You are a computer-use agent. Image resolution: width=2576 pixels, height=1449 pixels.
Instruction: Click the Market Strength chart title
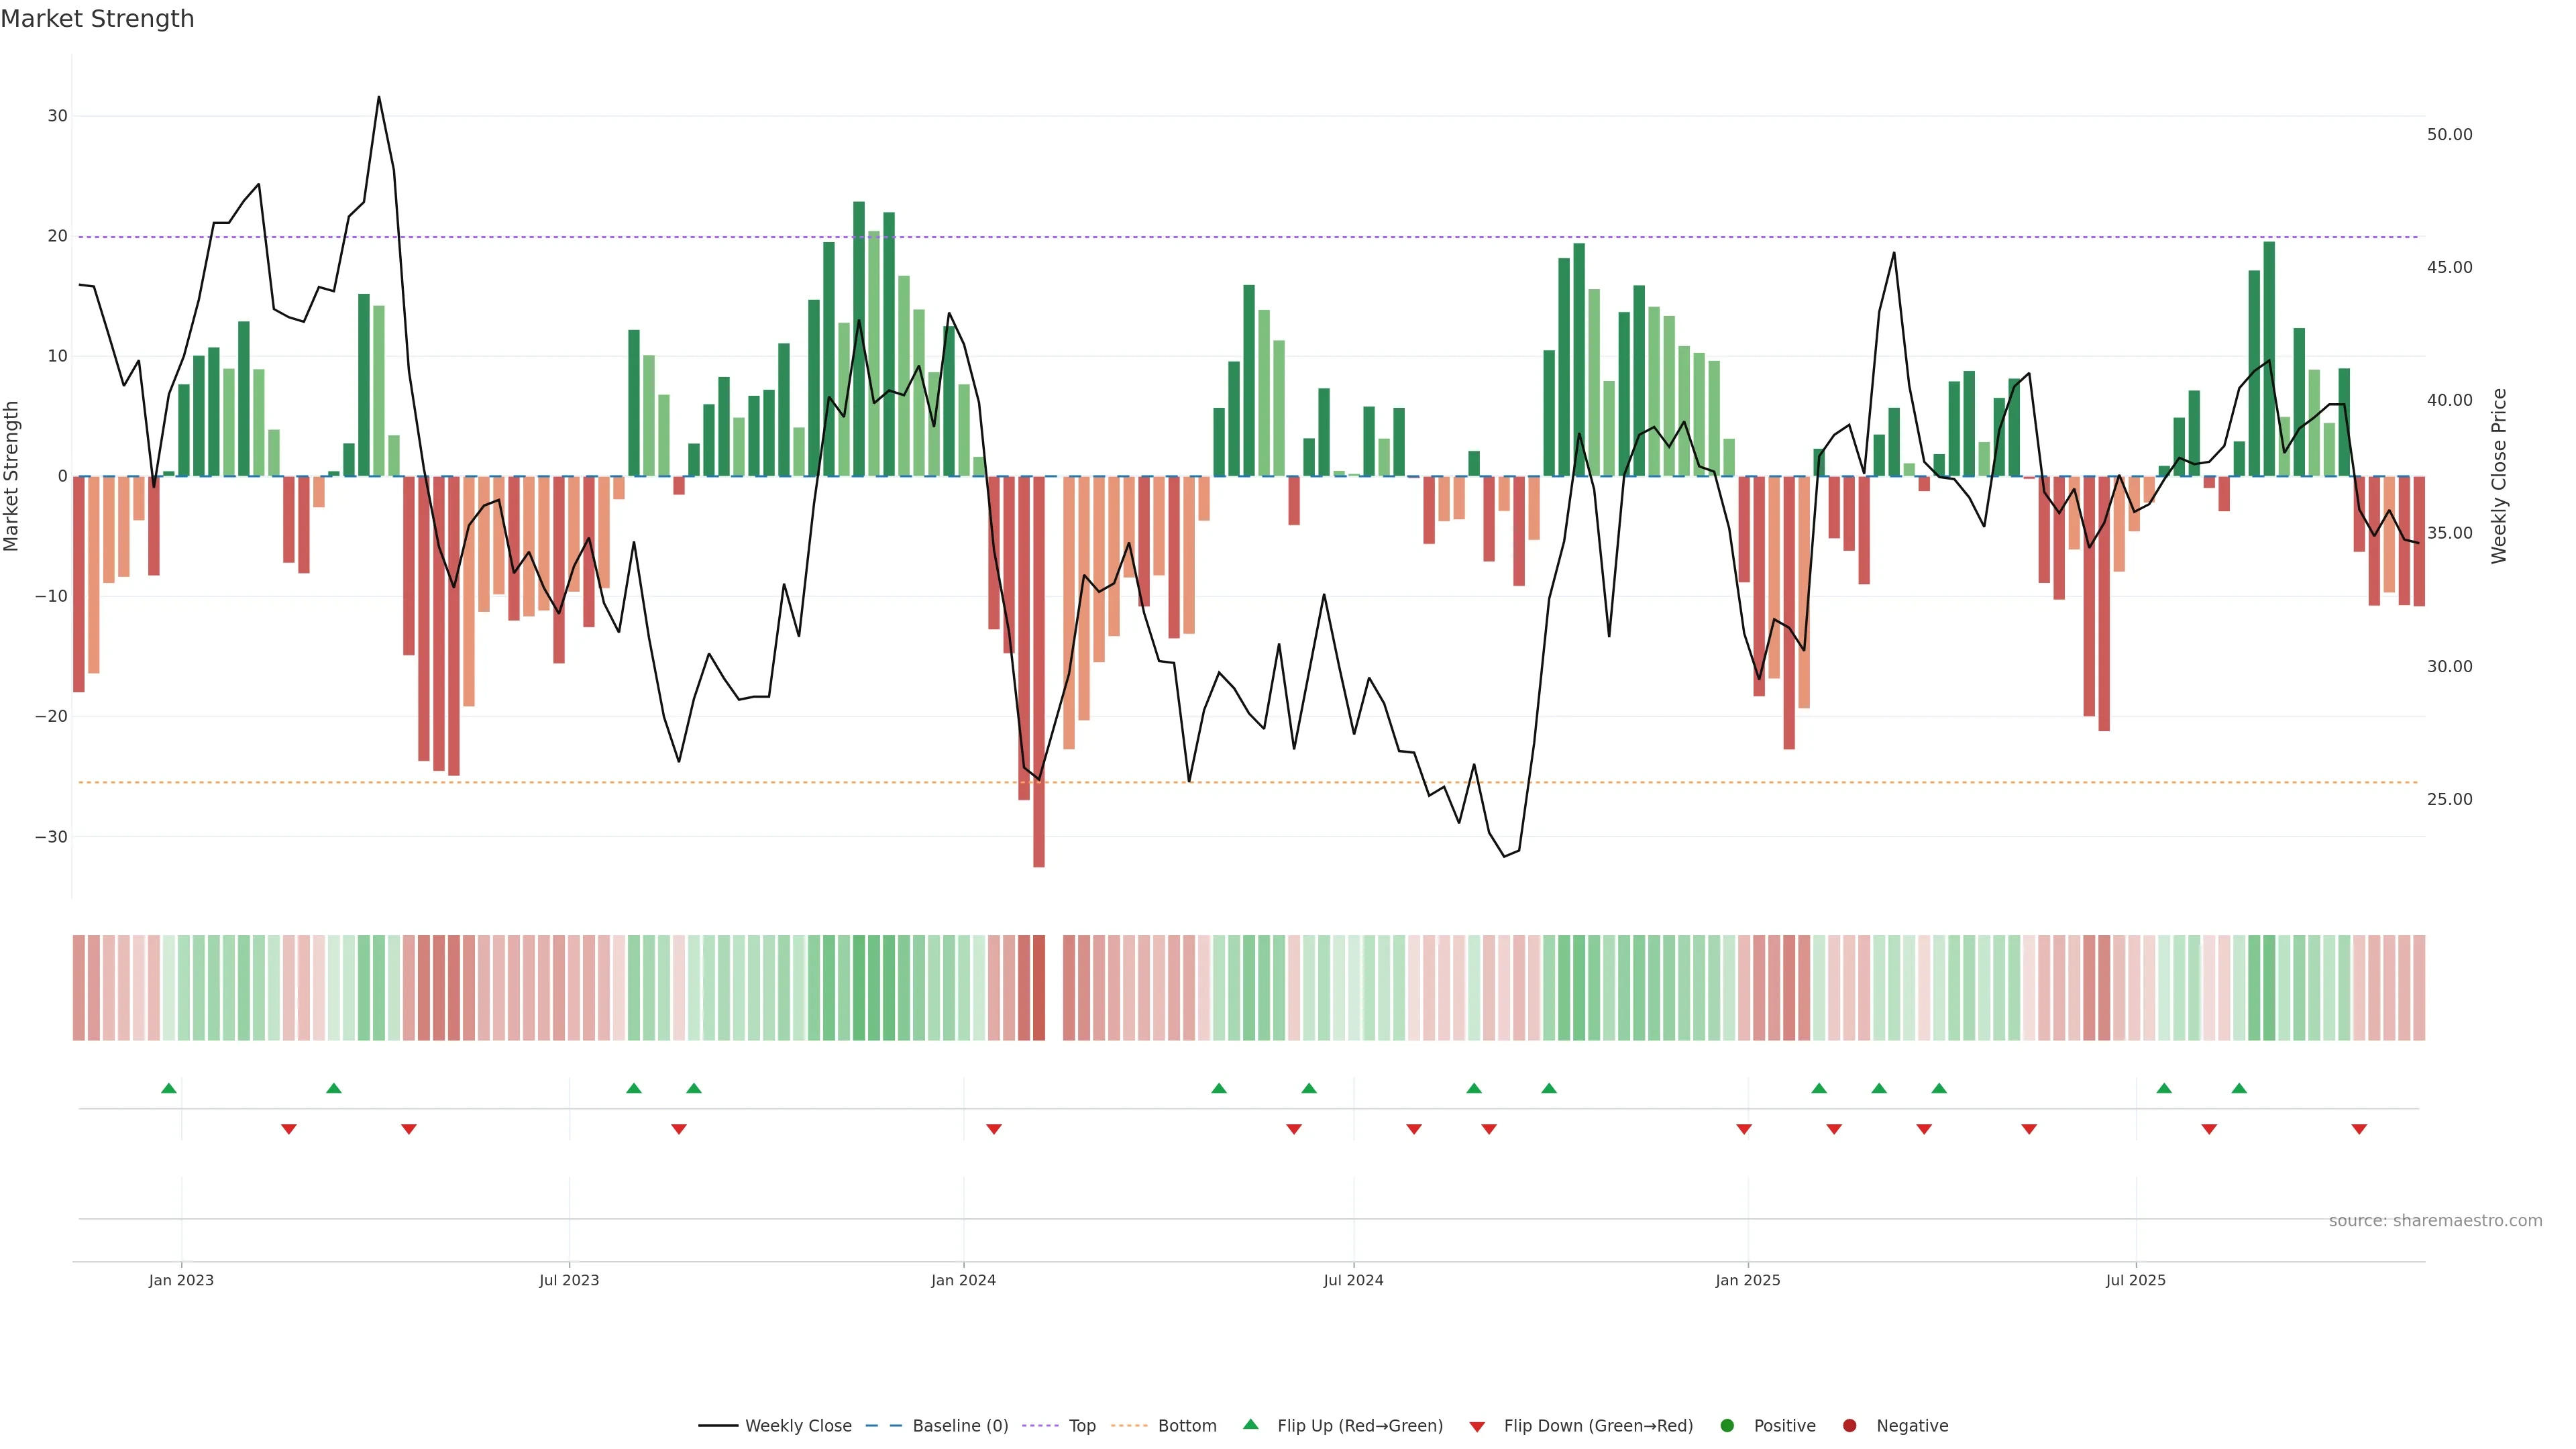[x=97, y=19]
